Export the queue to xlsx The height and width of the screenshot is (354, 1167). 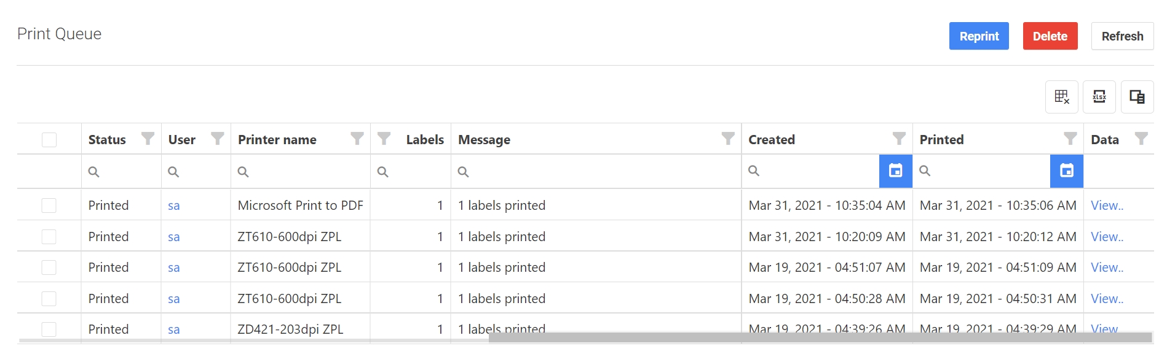tap(1099, 97)
